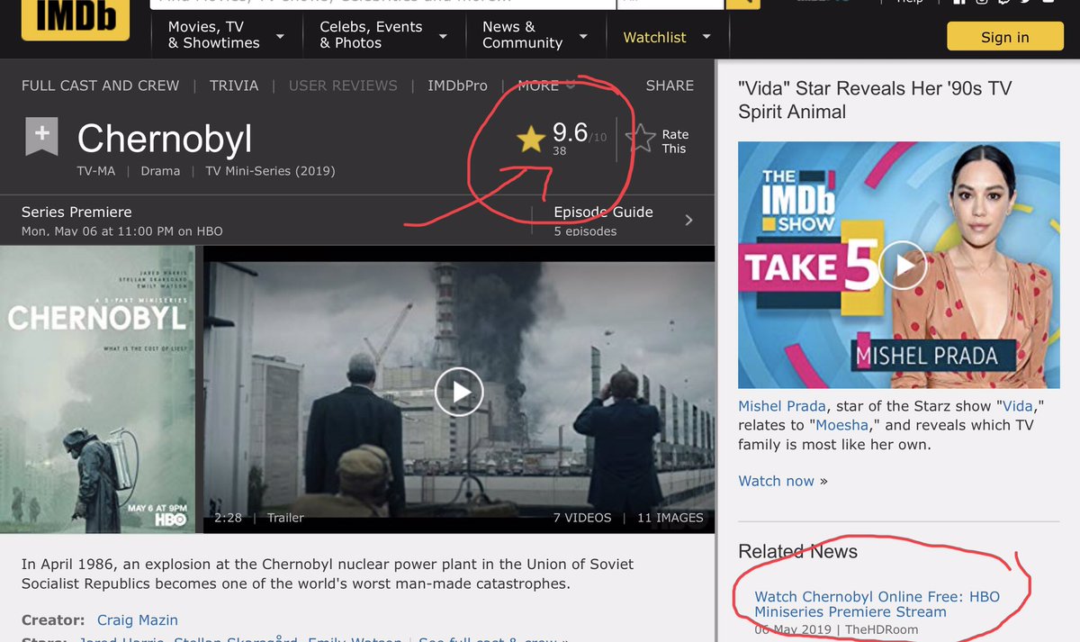The width and height of the screenshot is (1080, 642).
Task: Open the Episode Guide chevron arrow
Action: coord(688,220)
